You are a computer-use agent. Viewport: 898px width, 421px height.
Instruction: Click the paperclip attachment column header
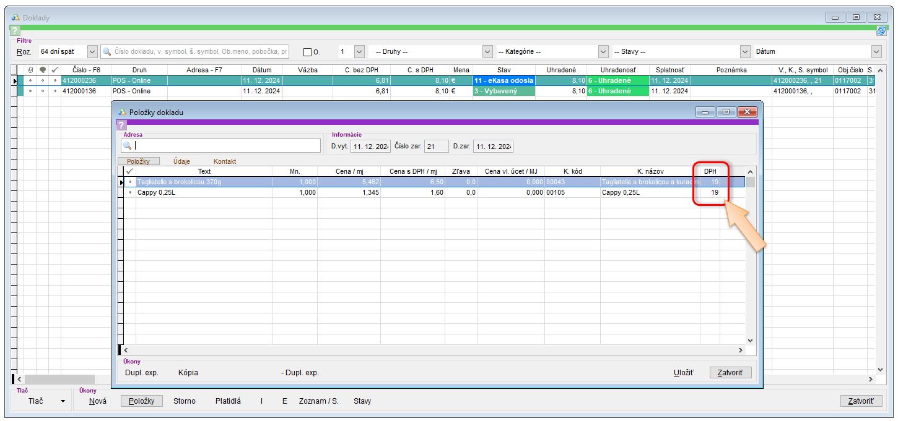(30, 70)
